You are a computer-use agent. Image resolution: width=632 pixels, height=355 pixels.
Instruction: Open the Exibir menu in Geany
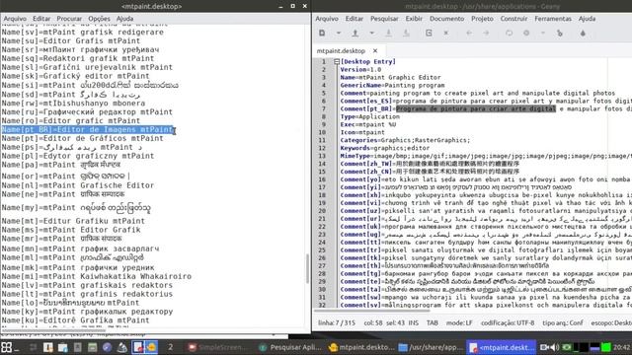point(414,19)
